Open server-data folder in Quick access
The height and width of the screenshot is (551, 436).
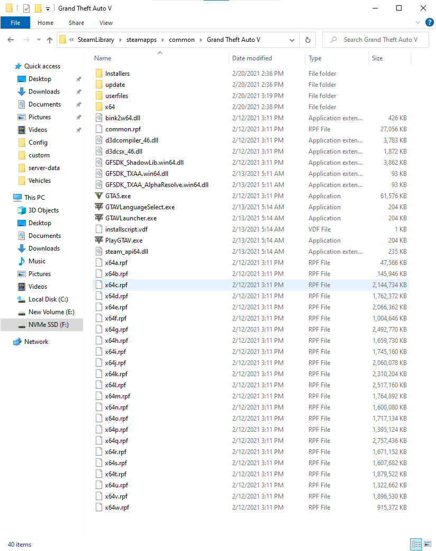tap(39, 168)
